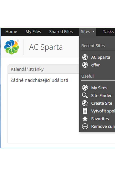Viewport: 115px width, 176px height.
Task: Select AC Sparta under Recent Sites
Action: 101,57
